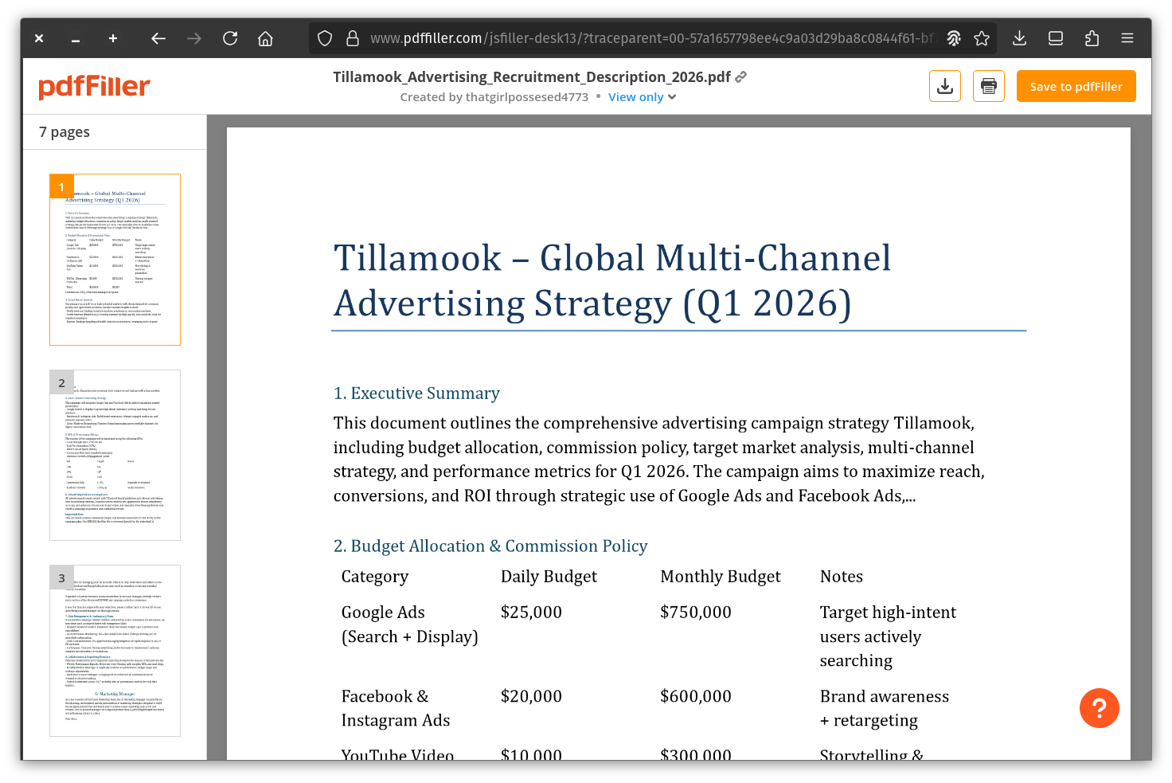Toggle the browser sidebar icon
The height and width of the screenshot is (783, 1172).
pyautogui.click(x=1056, y=38)
